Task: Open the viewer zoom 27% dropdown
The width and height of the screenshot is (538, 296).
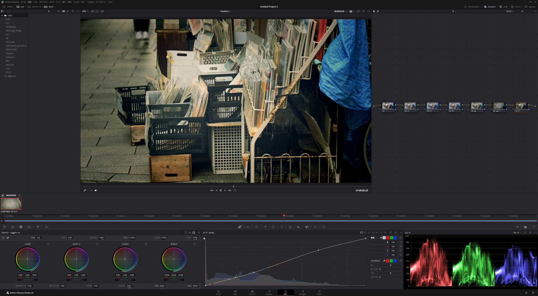Action: coord(85,11)
